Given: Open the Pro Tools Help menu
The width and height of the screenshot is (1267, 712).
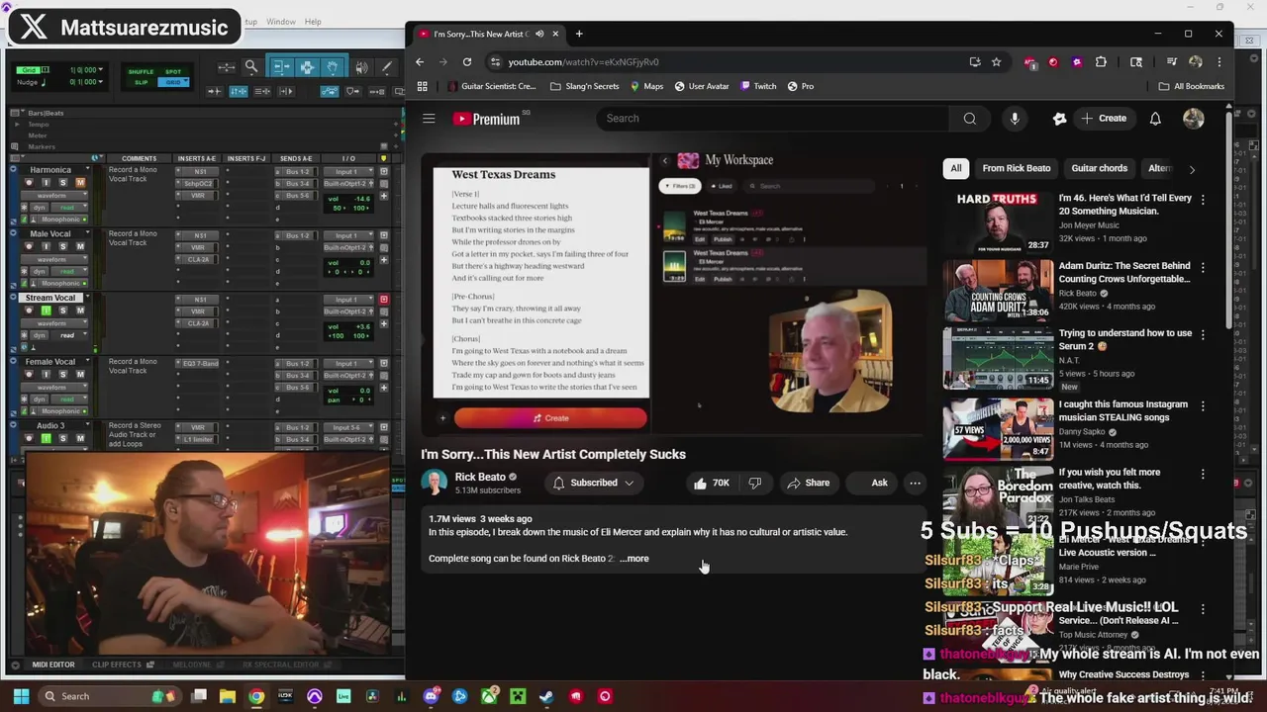Looking at the screenshot, I should tap(313, 22).
